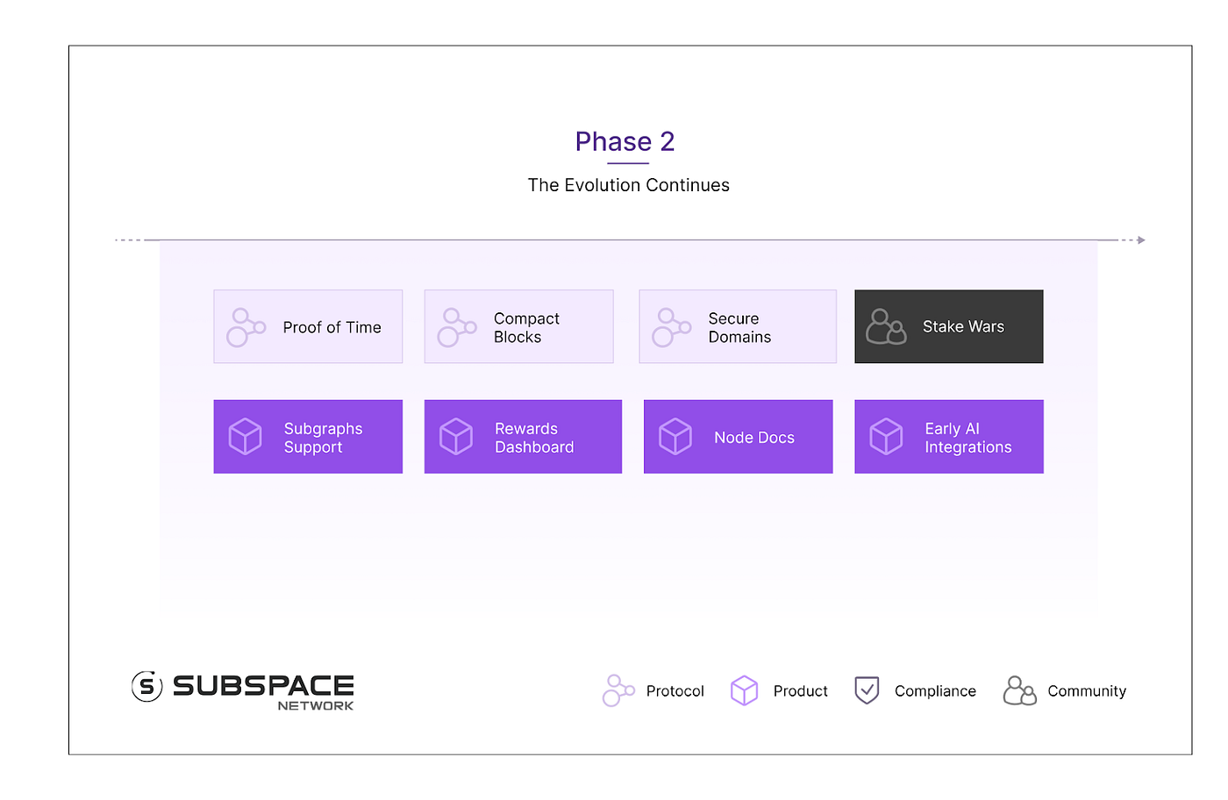Click the Protocol legend icon
This screenshot has height=800, width=1228.
point(618,690)
